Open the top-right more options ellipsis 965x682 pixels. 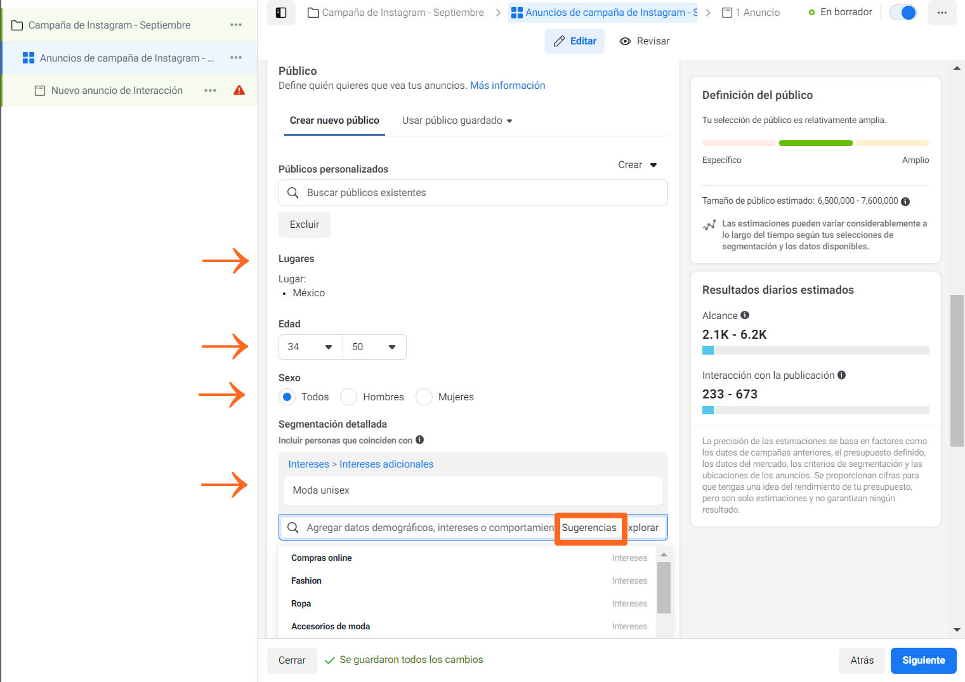942,13
